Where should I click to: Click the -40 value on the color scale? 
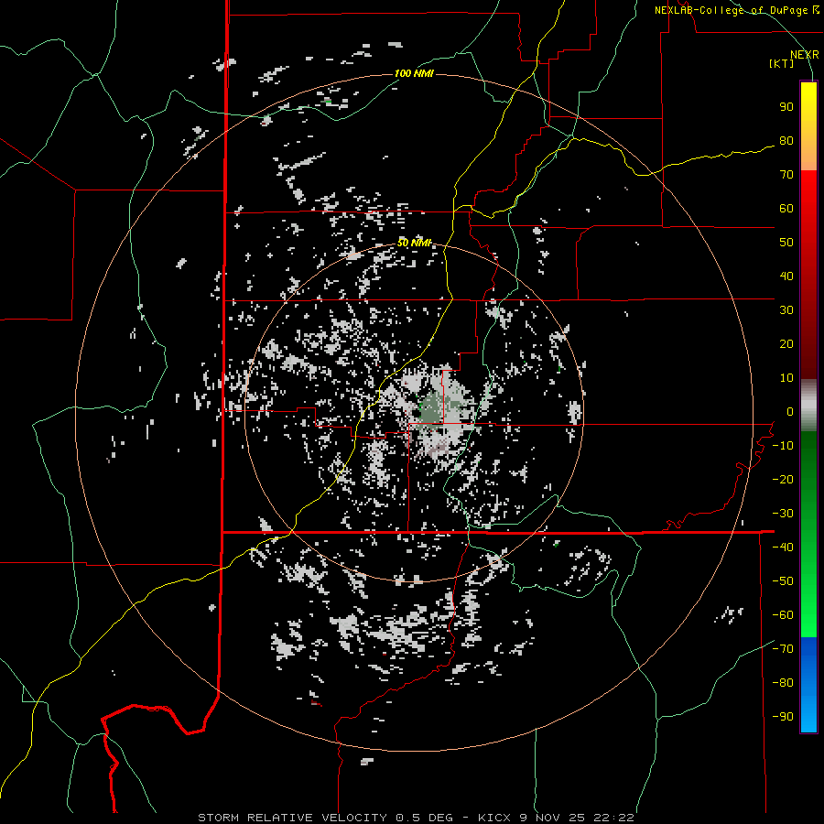(x=783, y=548)
